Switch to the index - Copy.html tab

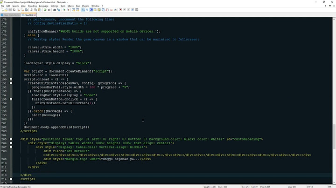pyautogui.click(x=10, y=15)
